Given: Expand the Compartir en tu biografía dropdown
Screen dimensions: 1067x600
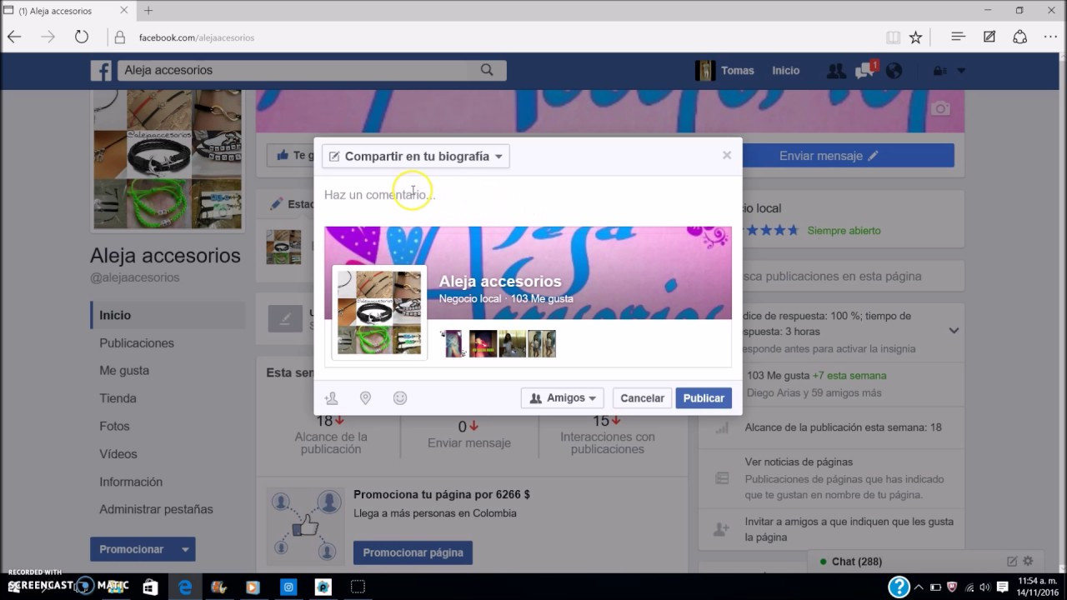Looking at the screenshot, I should pyautogui.click(x=414, y=155).
